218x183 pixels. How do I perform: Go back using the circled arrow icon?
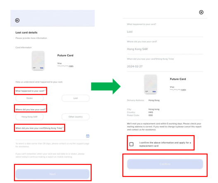[17, 20]
